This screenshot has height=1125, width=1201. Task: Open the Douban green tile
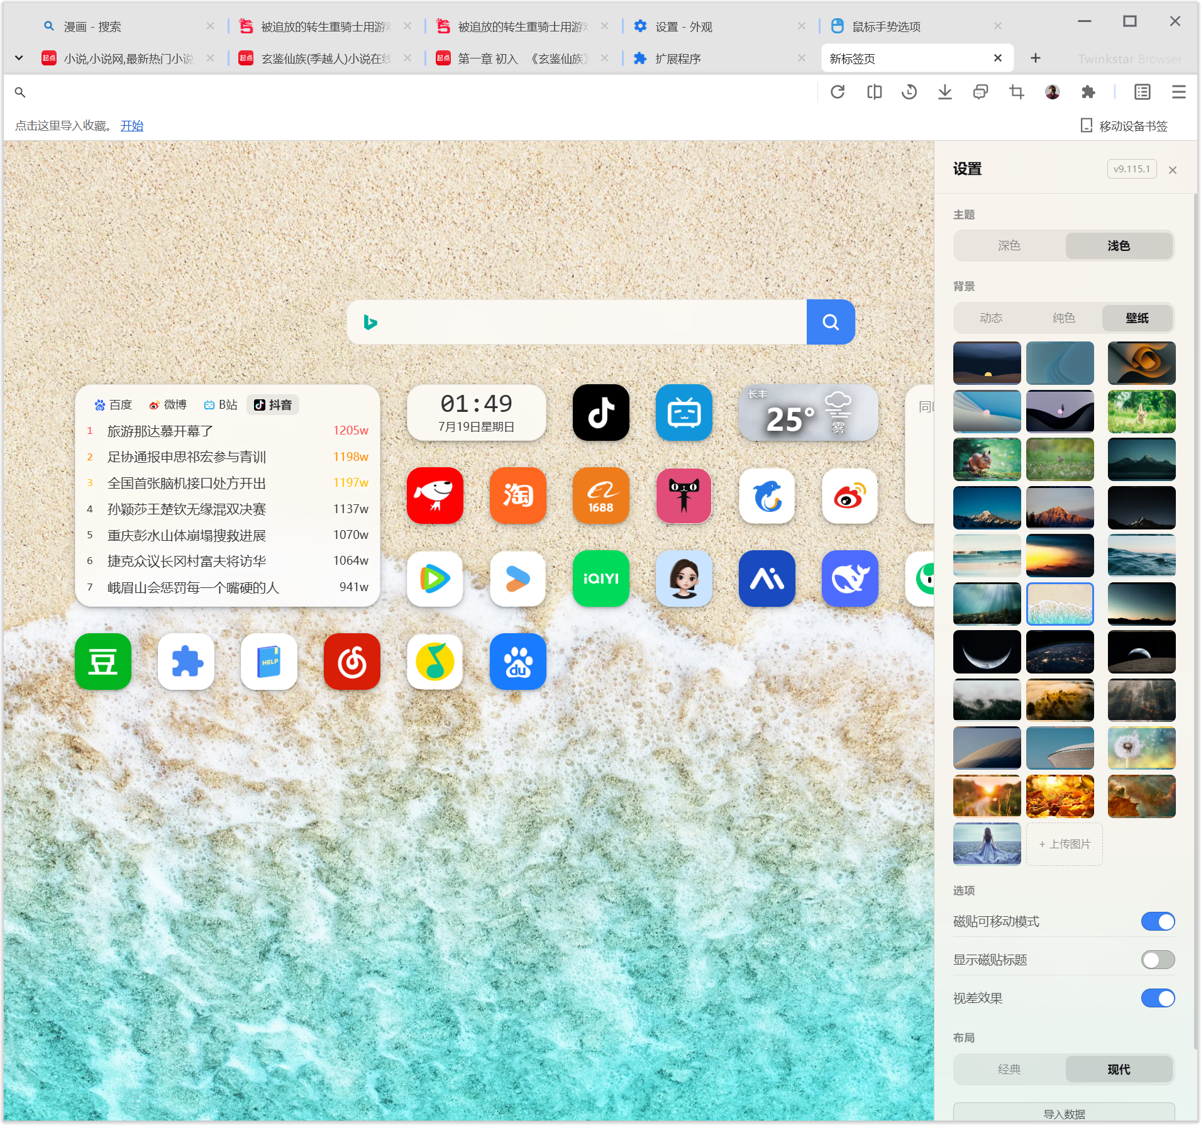102,662
